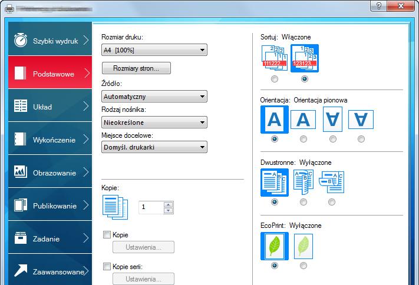419x285 pixels.
Task: Switch to the Wykończenie tab
Action: click(50, 138)
